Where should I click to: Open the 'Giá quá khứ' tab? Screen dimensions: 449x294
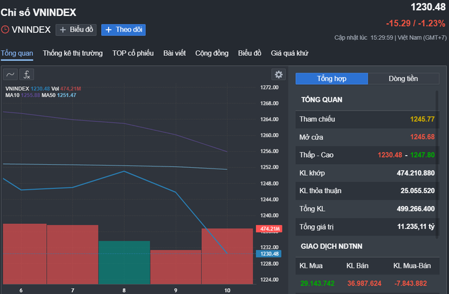(x=289, y=53)
